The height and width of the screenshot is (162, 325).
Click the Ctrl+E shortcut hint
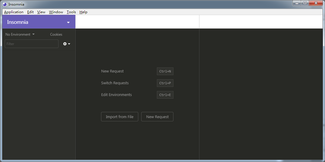point(165,95)
